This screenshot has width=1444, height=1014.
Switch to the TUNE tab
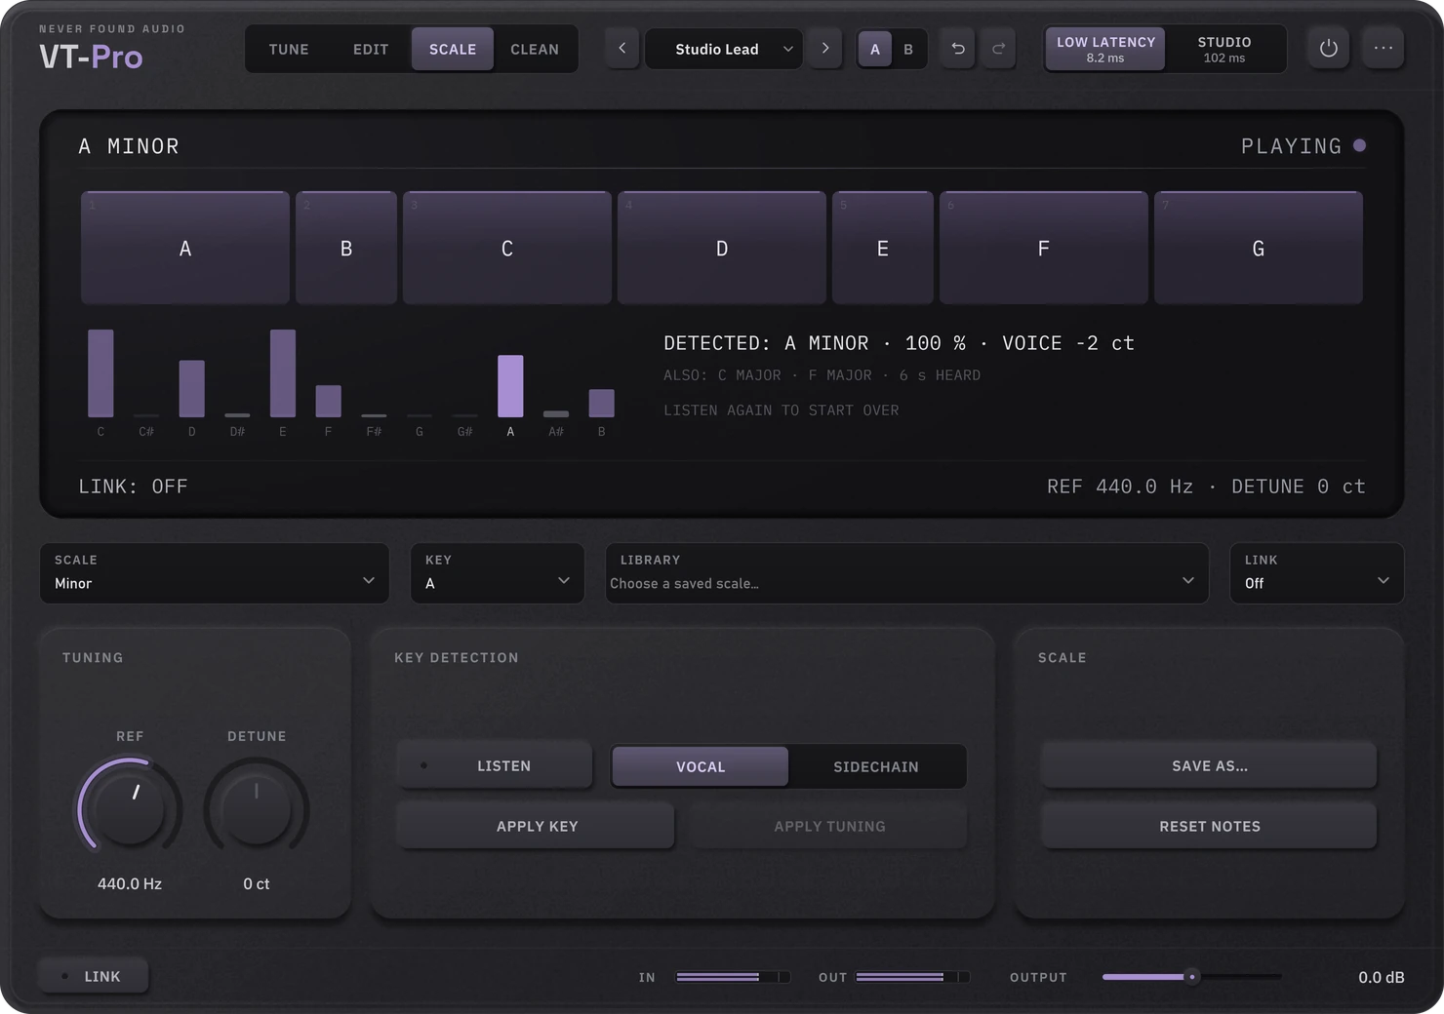[x=289, y=49]
